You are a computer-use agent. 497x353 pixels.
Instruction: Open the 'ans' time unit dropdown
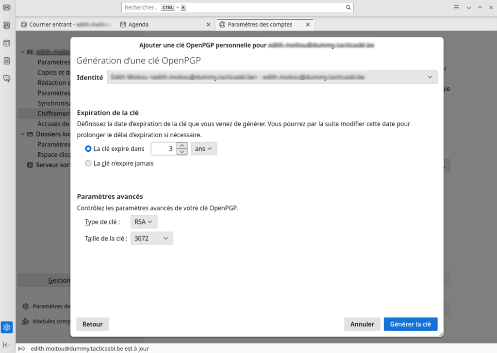[x=204, y=149]
